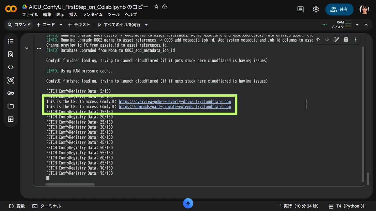Click the Gemini sparkle icon

[x=188, y=203]
